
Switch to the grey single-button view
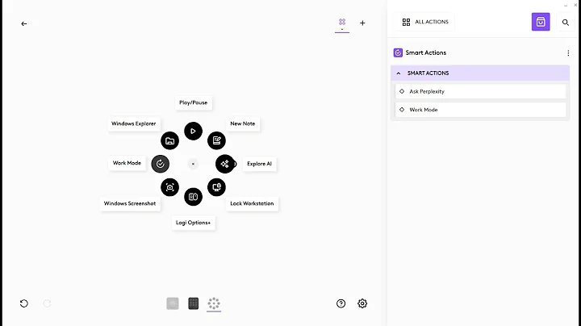173,303
